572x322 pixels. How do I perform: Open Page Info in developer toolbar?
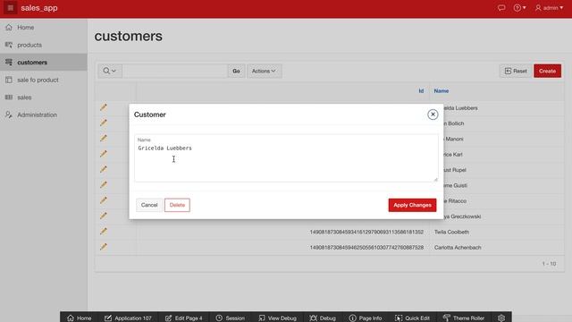tap(366, 318)
